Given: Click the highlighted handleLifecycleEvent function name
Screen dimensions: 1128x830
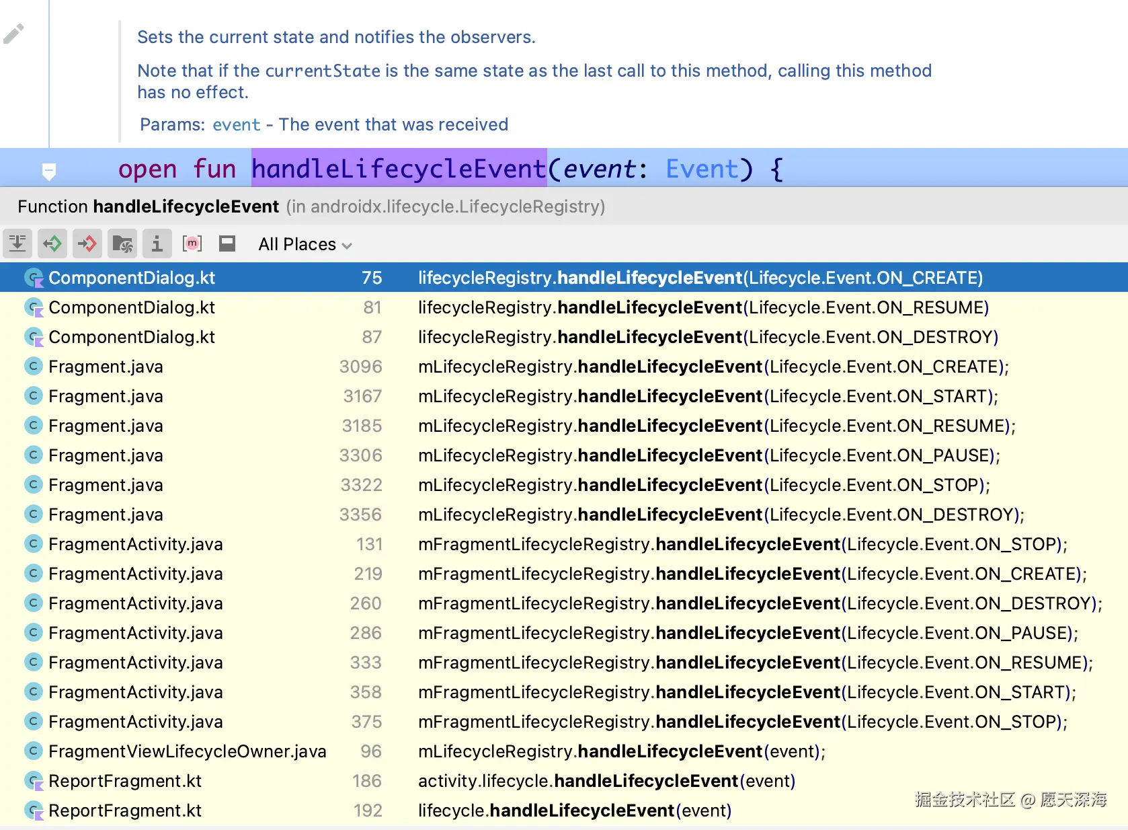Looking at the screenshot, I should click(x=399, y=169).
